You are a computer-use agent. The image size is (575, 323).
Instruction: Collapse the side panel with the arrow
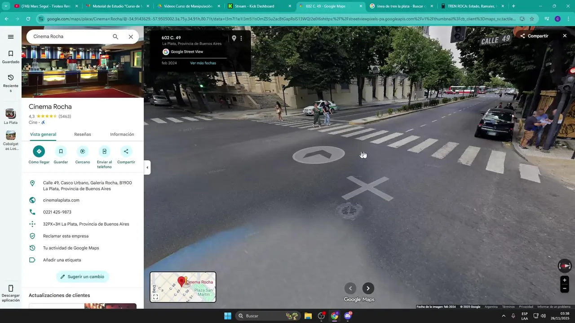pos(147,168)
